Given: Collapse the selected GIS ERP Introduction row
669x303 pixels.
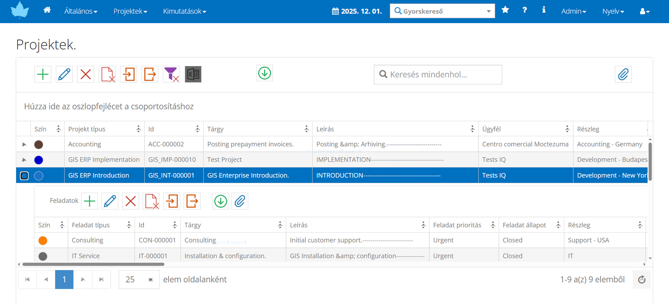Looking at the screenshot, I should click(x=24, y=175).
